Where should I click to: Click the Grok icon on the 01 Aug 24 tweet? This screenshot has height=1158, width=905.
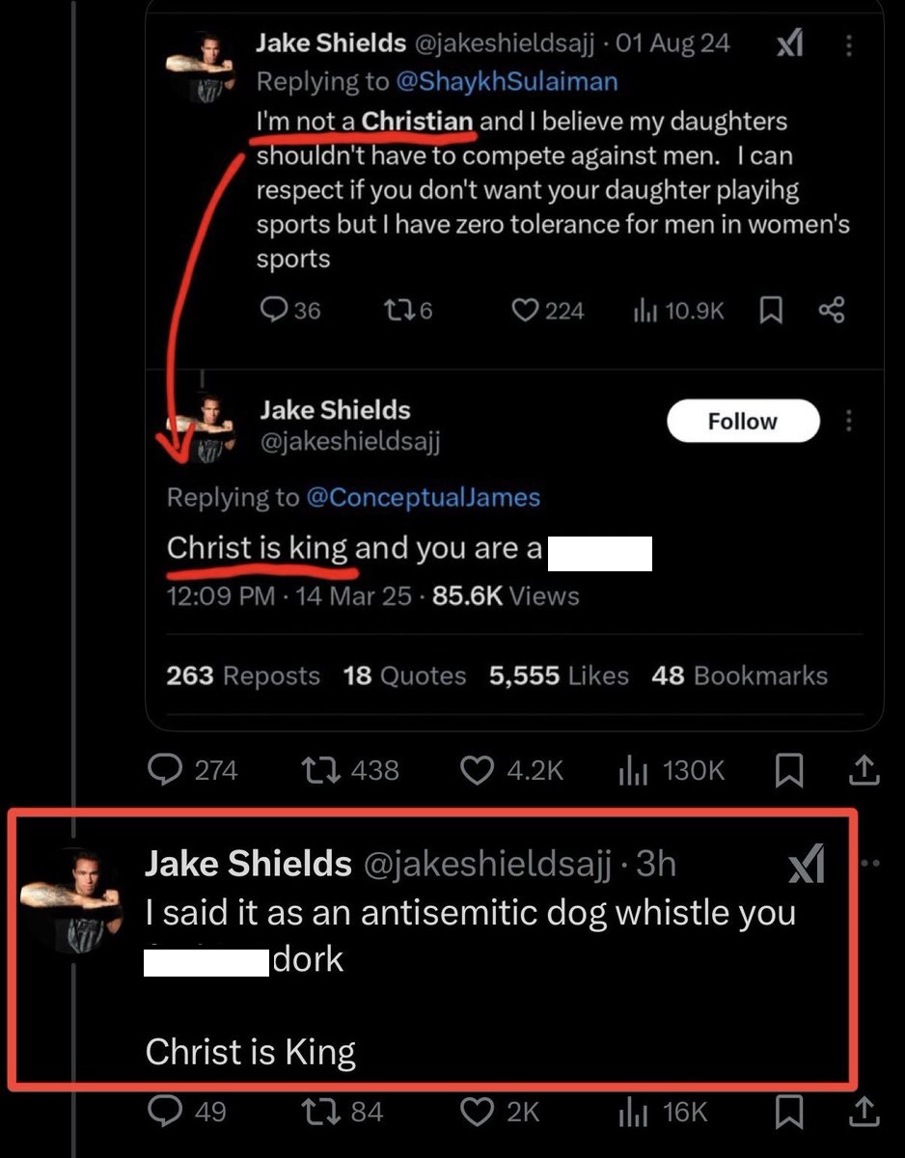pos(789,43)
